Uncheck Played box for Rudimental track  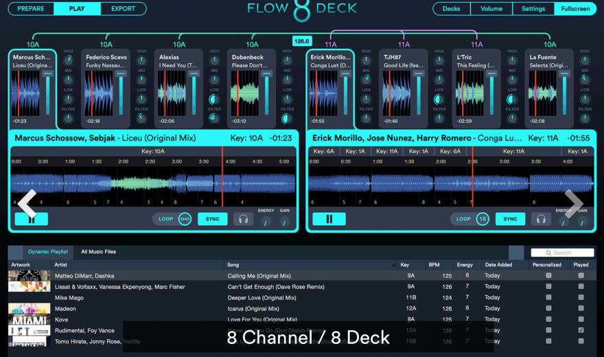[x=581, y=330]
